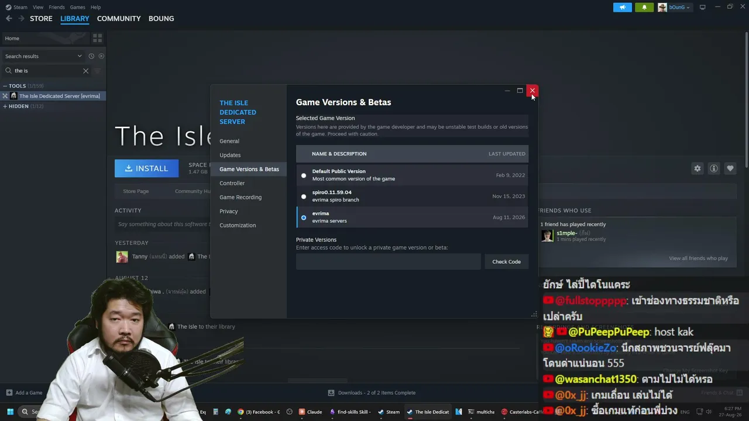749x421 pixels.
Task: Select the spiro0.11.59.04 branch radio
Action: (304, 196)
